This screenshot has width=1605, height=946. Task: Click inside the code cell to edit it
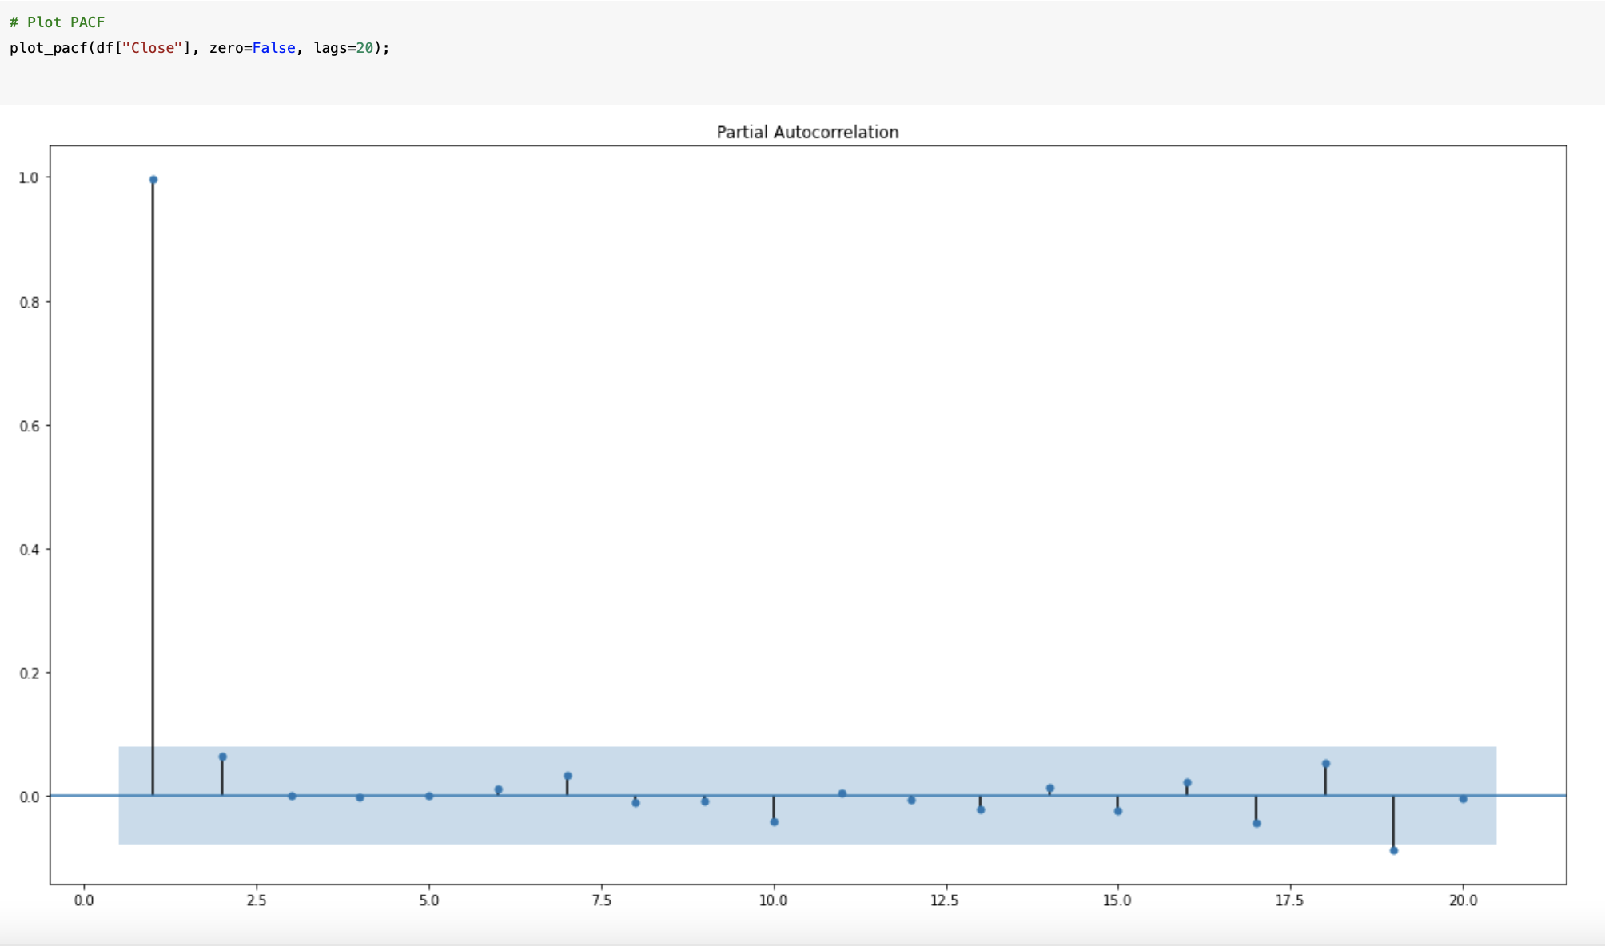pos(480,48)
